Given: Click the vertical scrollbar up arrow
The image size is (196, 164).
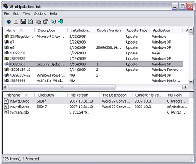Looking at the screenshot, I should 191,30.
